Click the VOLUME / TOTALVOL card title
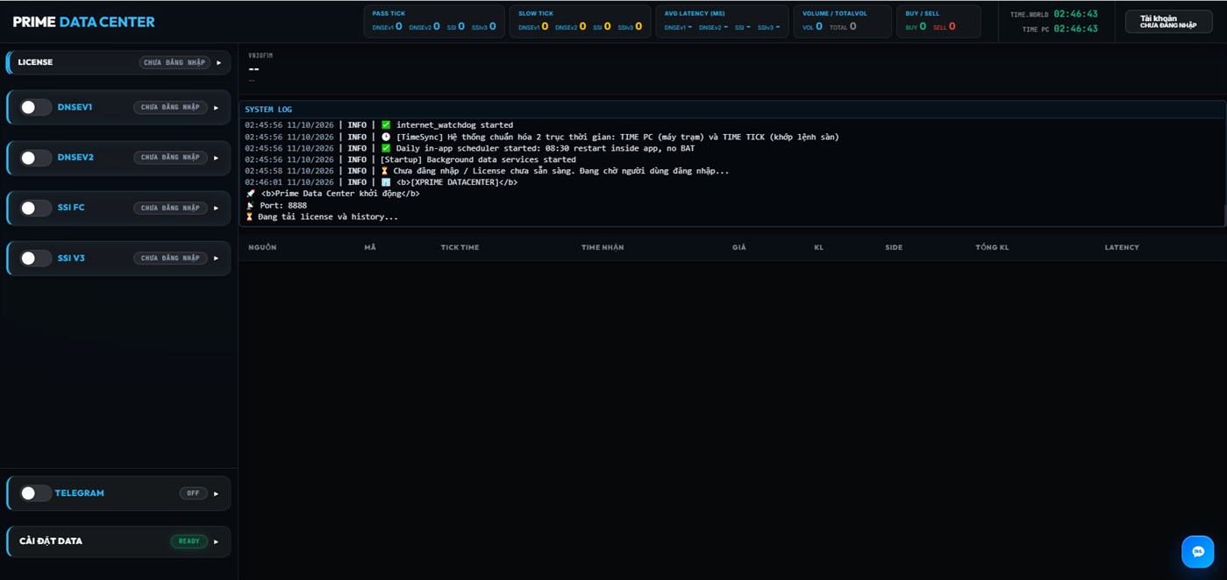Screen dimensions: 1227x580 (835, 13)
